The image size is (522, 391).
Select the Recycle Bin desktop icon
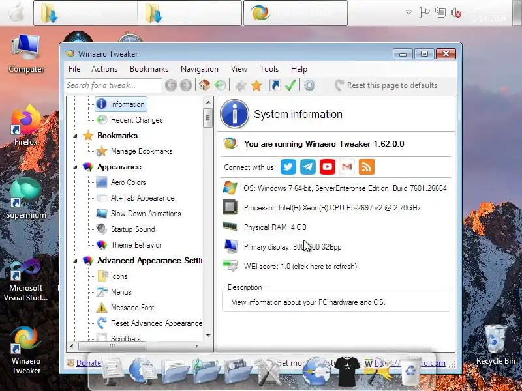[x=495, y=345]
